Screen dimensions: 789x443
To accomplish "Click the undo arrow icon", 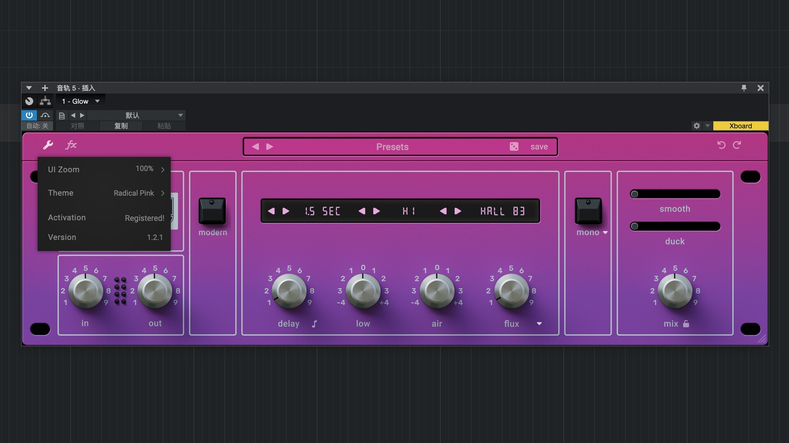I will 721,145.
